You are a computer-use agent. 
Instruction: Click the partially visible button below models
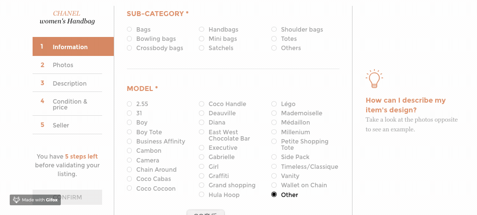point(206,212)
